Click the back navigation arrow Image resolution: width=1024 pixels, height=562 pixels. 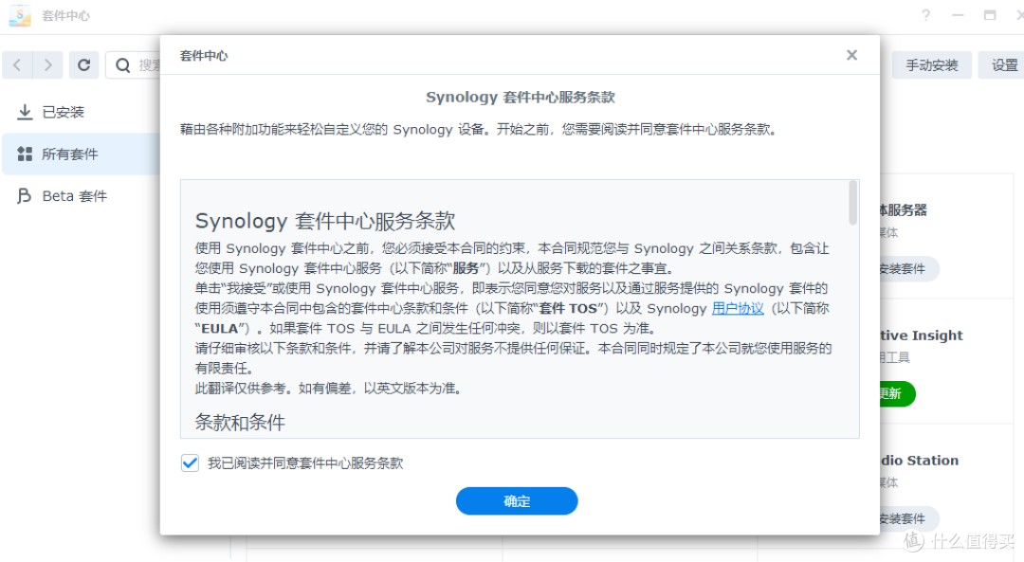click(x=17, y=65)
